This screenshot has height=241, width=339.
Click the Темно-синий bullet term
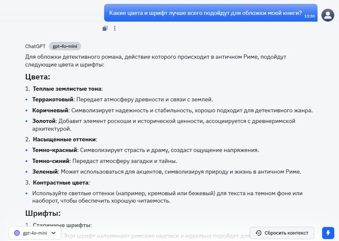click(51, 161)
